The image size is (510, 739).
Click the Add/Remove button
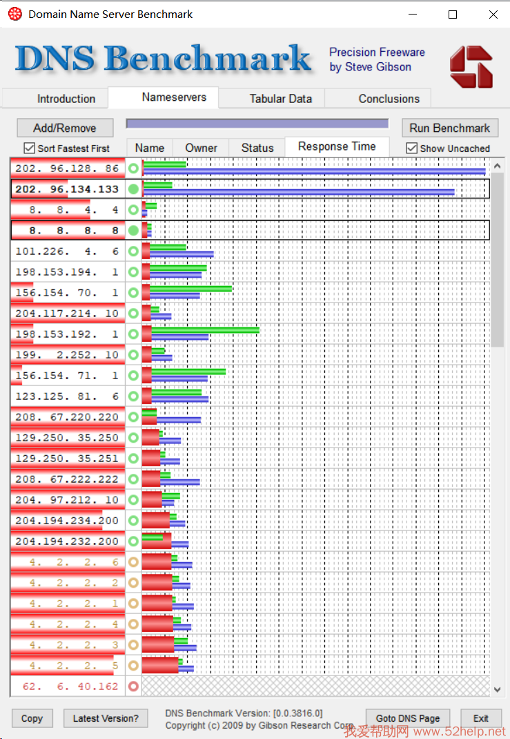64,128
